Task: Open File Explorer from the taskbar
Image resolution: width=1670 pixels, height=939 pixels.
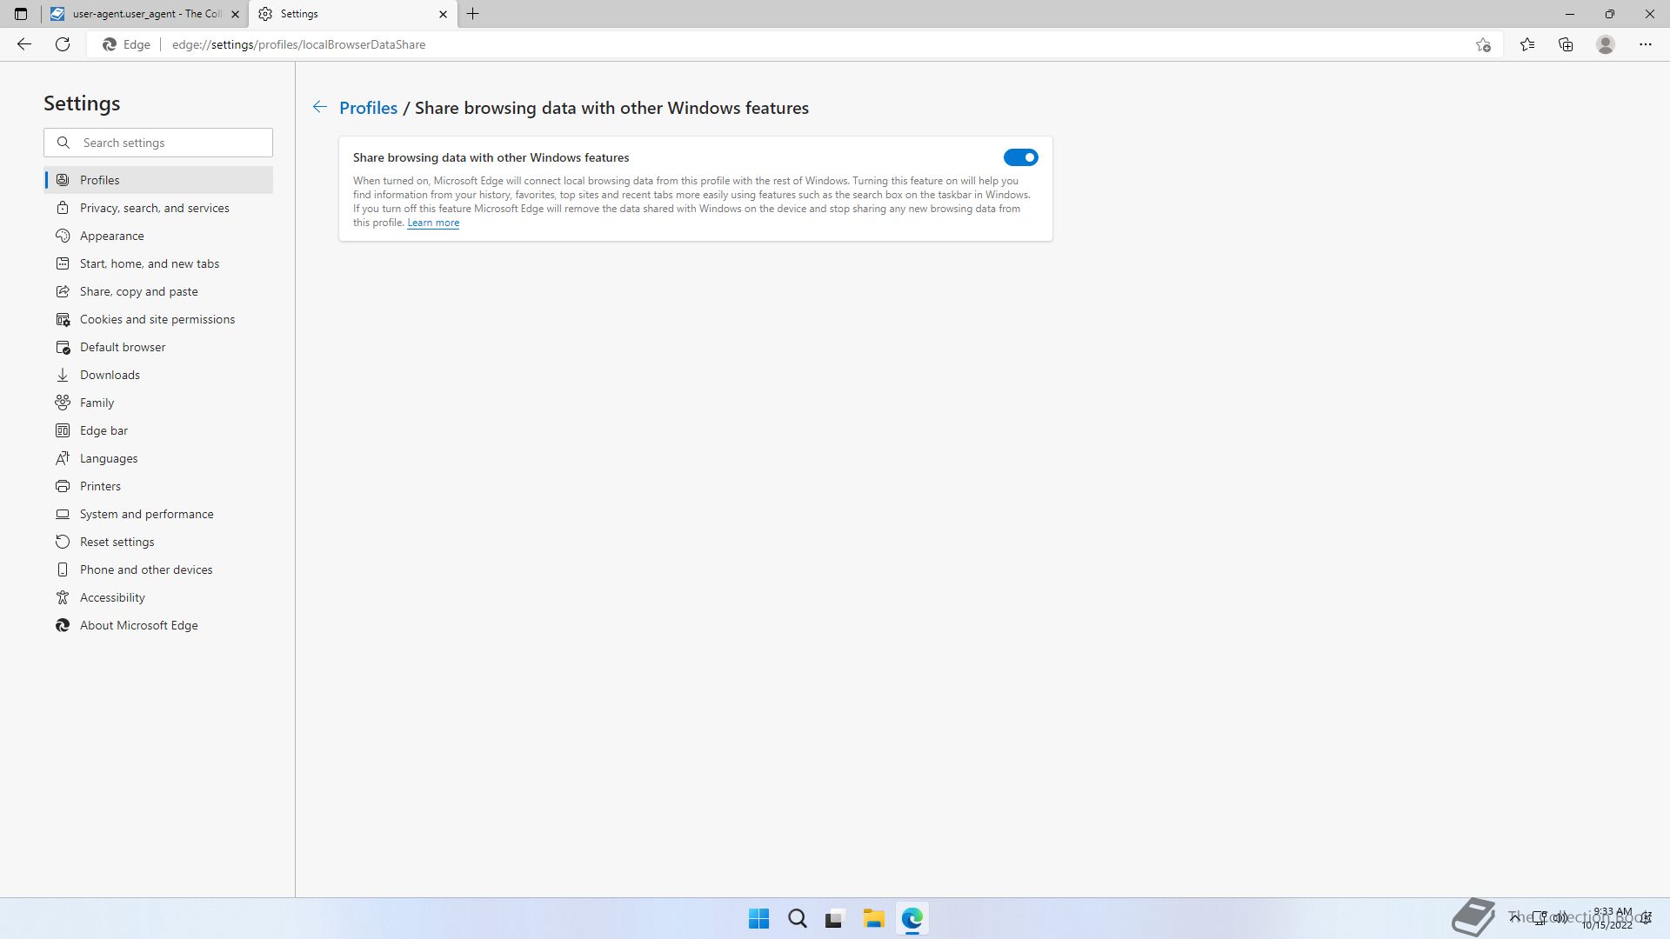Action: pos(873,918)
